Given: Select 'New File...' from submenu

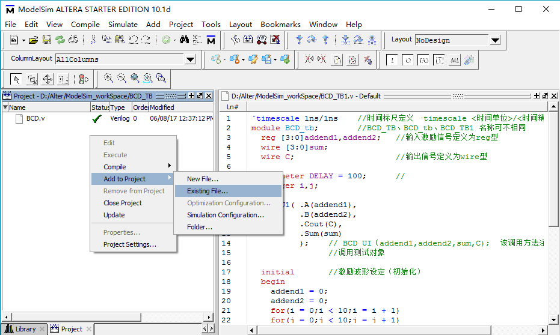Looking at the screenshot, I should pos(228,179).
